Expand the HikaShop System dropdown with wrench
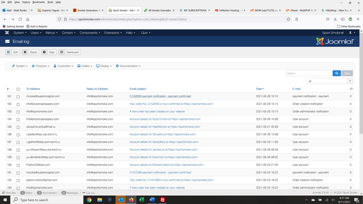Viewport: 363px width, 204px height. click(x=20, y=66)
